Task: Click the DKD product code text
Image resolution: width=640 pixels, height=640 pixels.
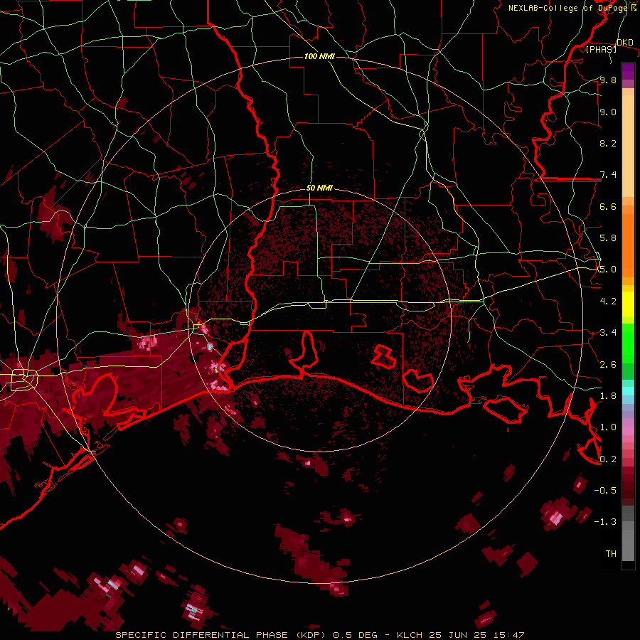Action: coord(624,43)
